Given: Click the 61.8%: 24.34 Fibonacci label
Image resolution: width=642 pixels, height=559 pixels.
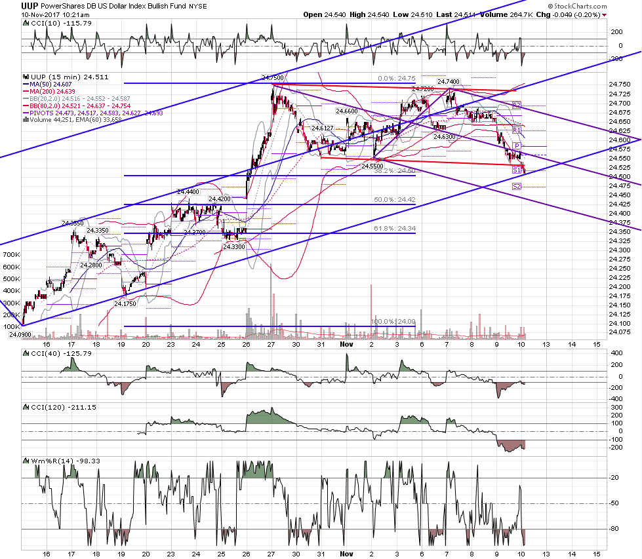Looking at the screenshot, I should [395, 229].
